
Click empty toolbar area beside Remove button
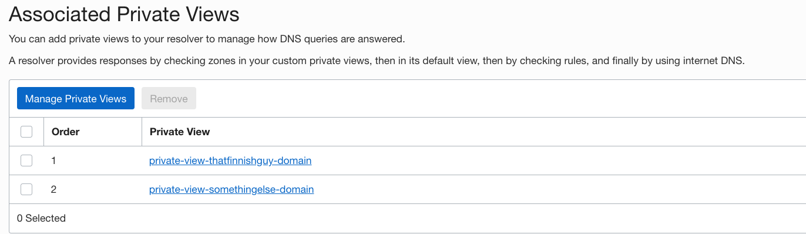coord(499,99)
